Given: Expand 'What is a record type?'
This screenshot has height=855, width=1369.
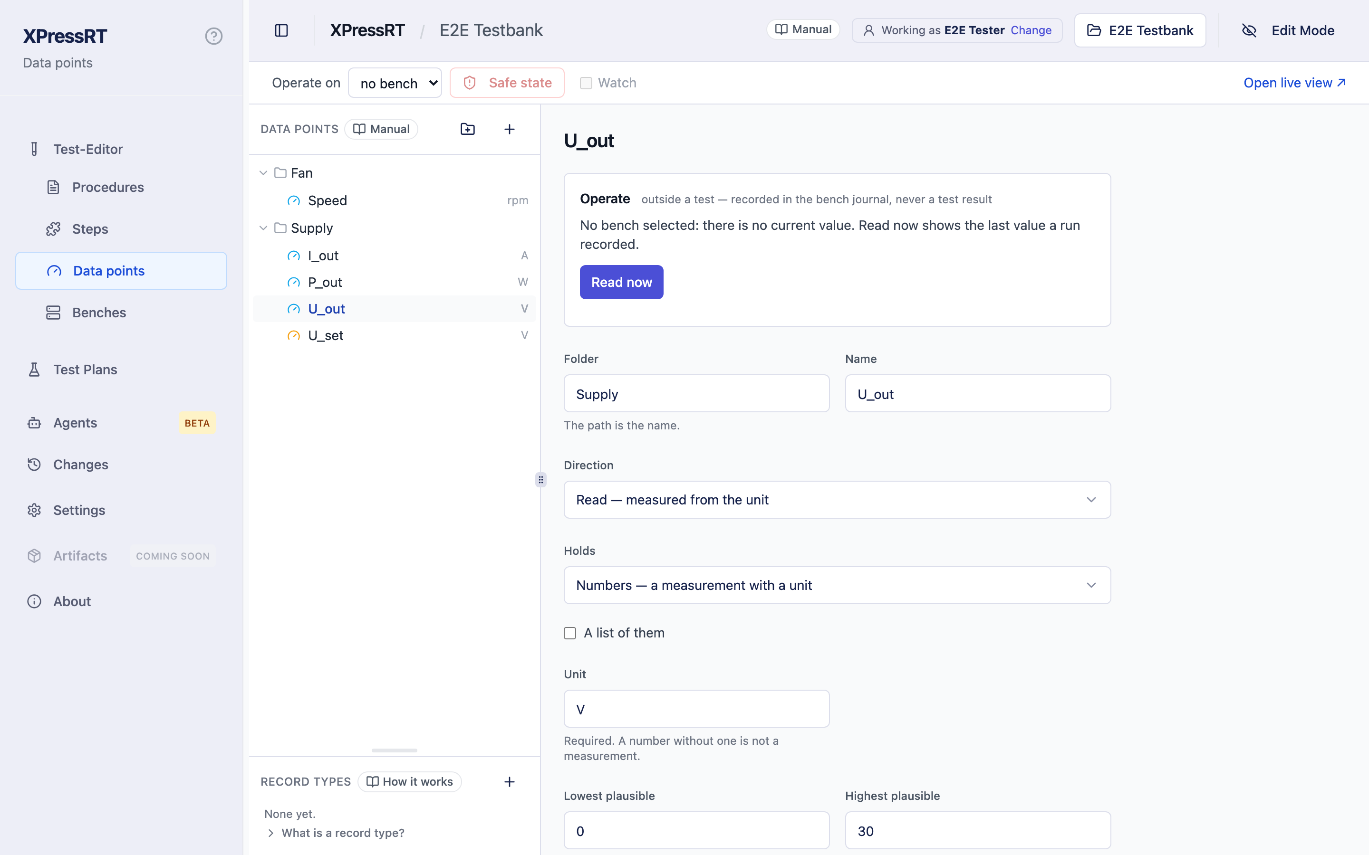Looking at the screenshot, I should click(335, 832).
